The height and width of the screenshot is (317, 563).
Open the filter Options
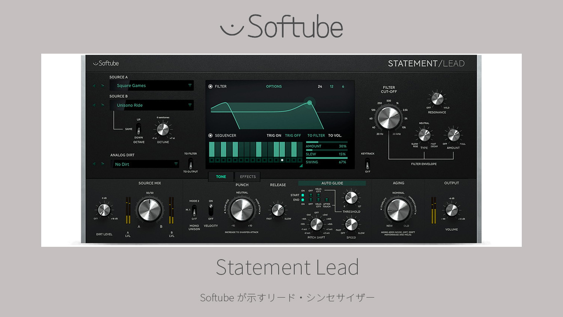[x=274, y=87]
